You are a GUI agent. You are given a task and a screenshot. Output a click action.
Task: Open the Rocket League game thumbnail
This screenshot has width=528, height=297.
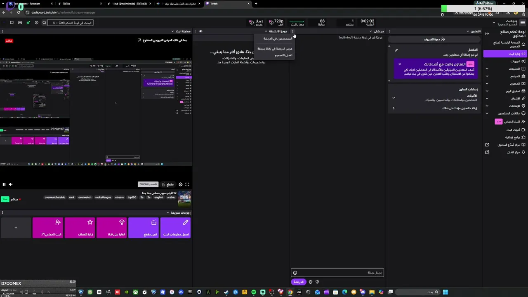(x=184, y=198)
